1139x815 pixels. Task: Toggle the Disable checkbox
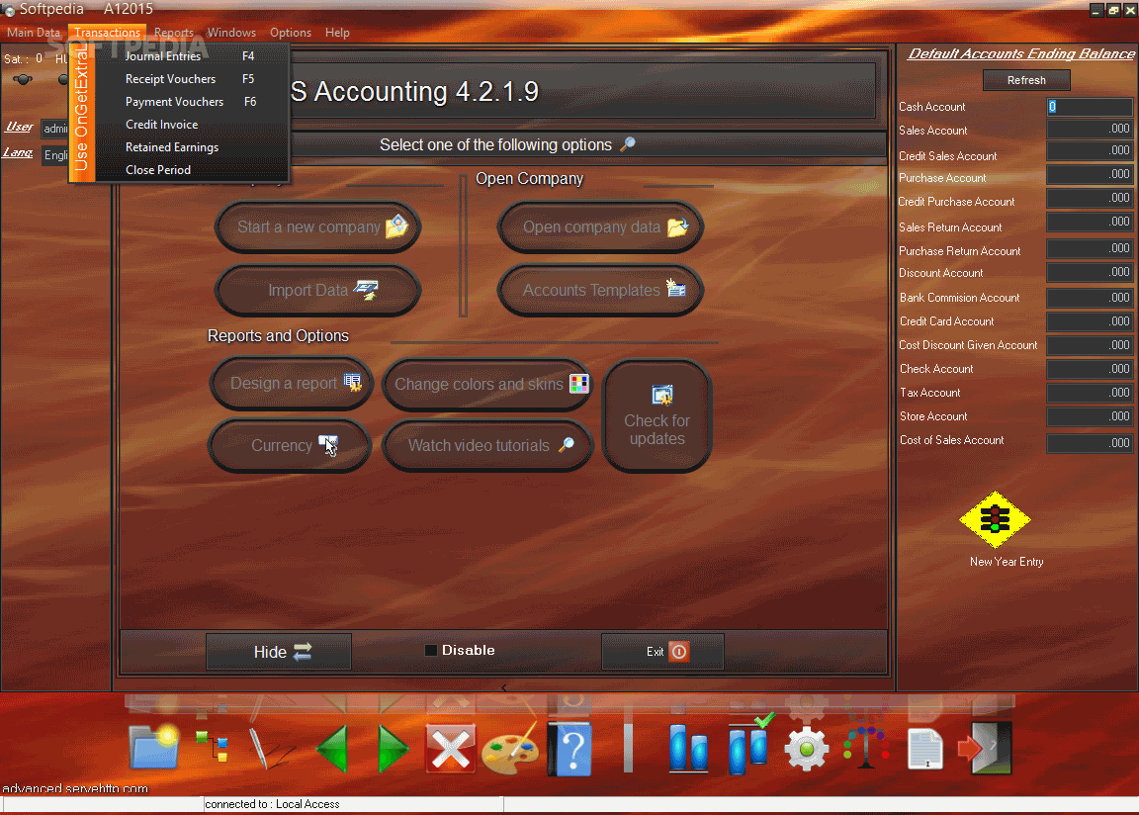coord(431,650)
